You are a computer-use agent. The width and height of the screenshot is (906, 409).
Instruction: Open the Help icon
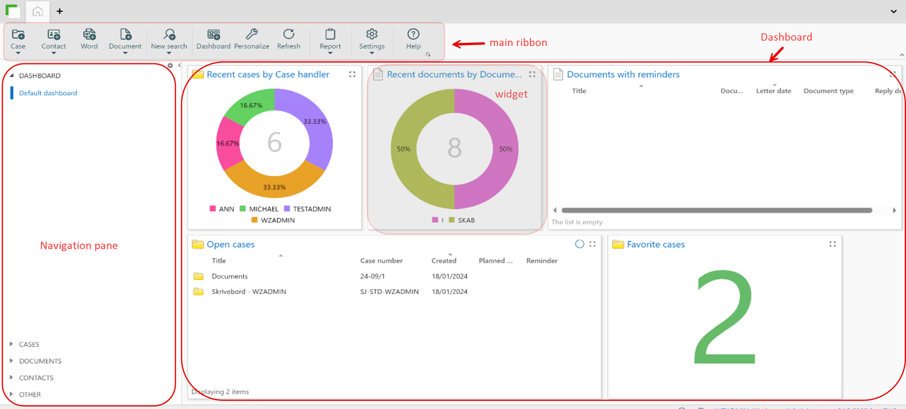pyautogui.click(x=413, y=35)
